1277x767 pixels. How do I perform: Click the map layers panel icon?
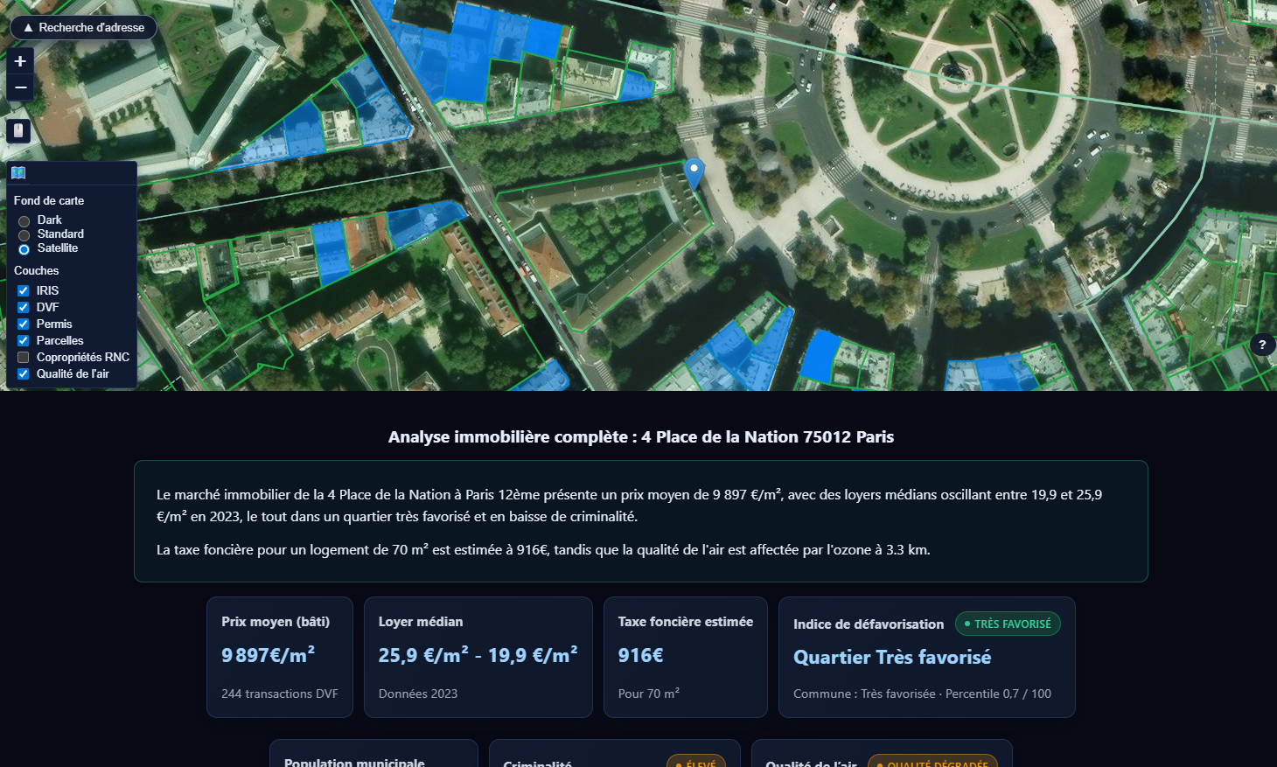pyautogui.click(x=18, y=173)
